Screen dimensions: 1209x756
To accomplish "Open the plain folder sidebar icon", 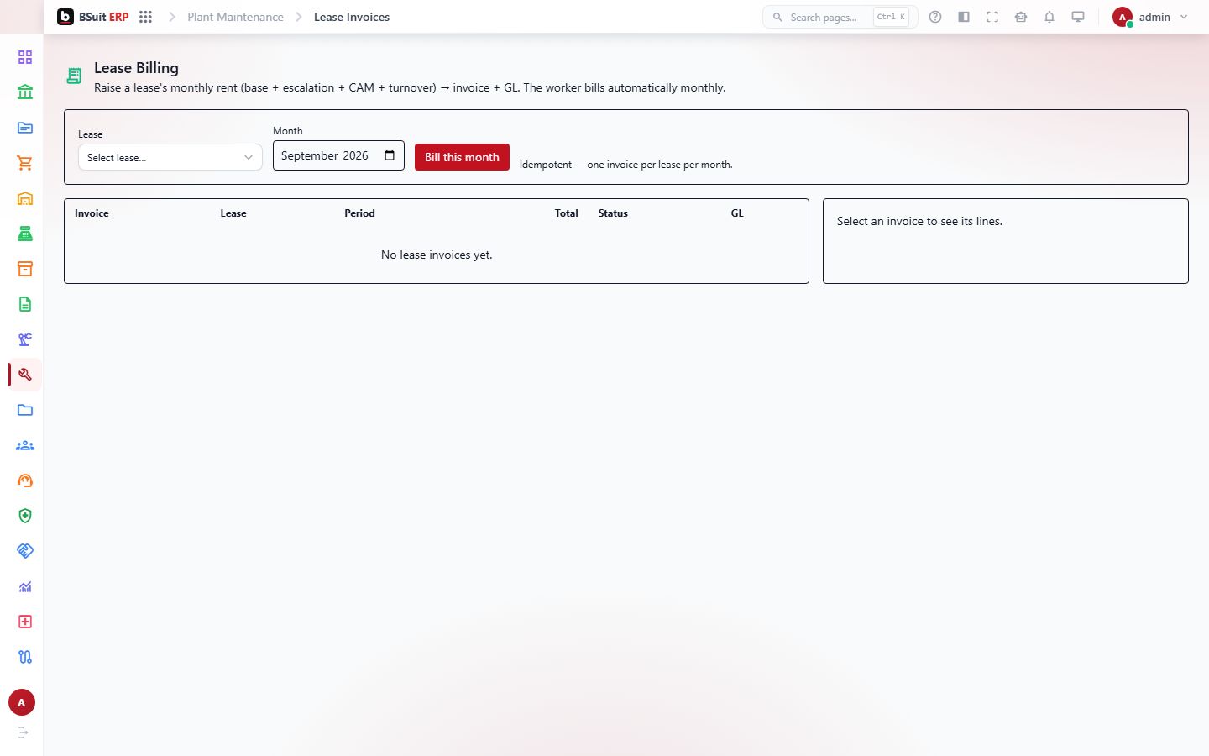I will pyautogui.click(x=25, y=410).
